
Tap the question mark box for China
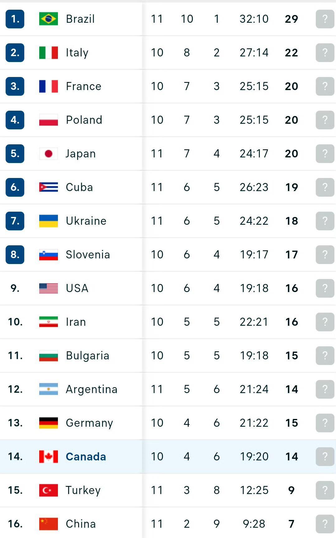325,524
